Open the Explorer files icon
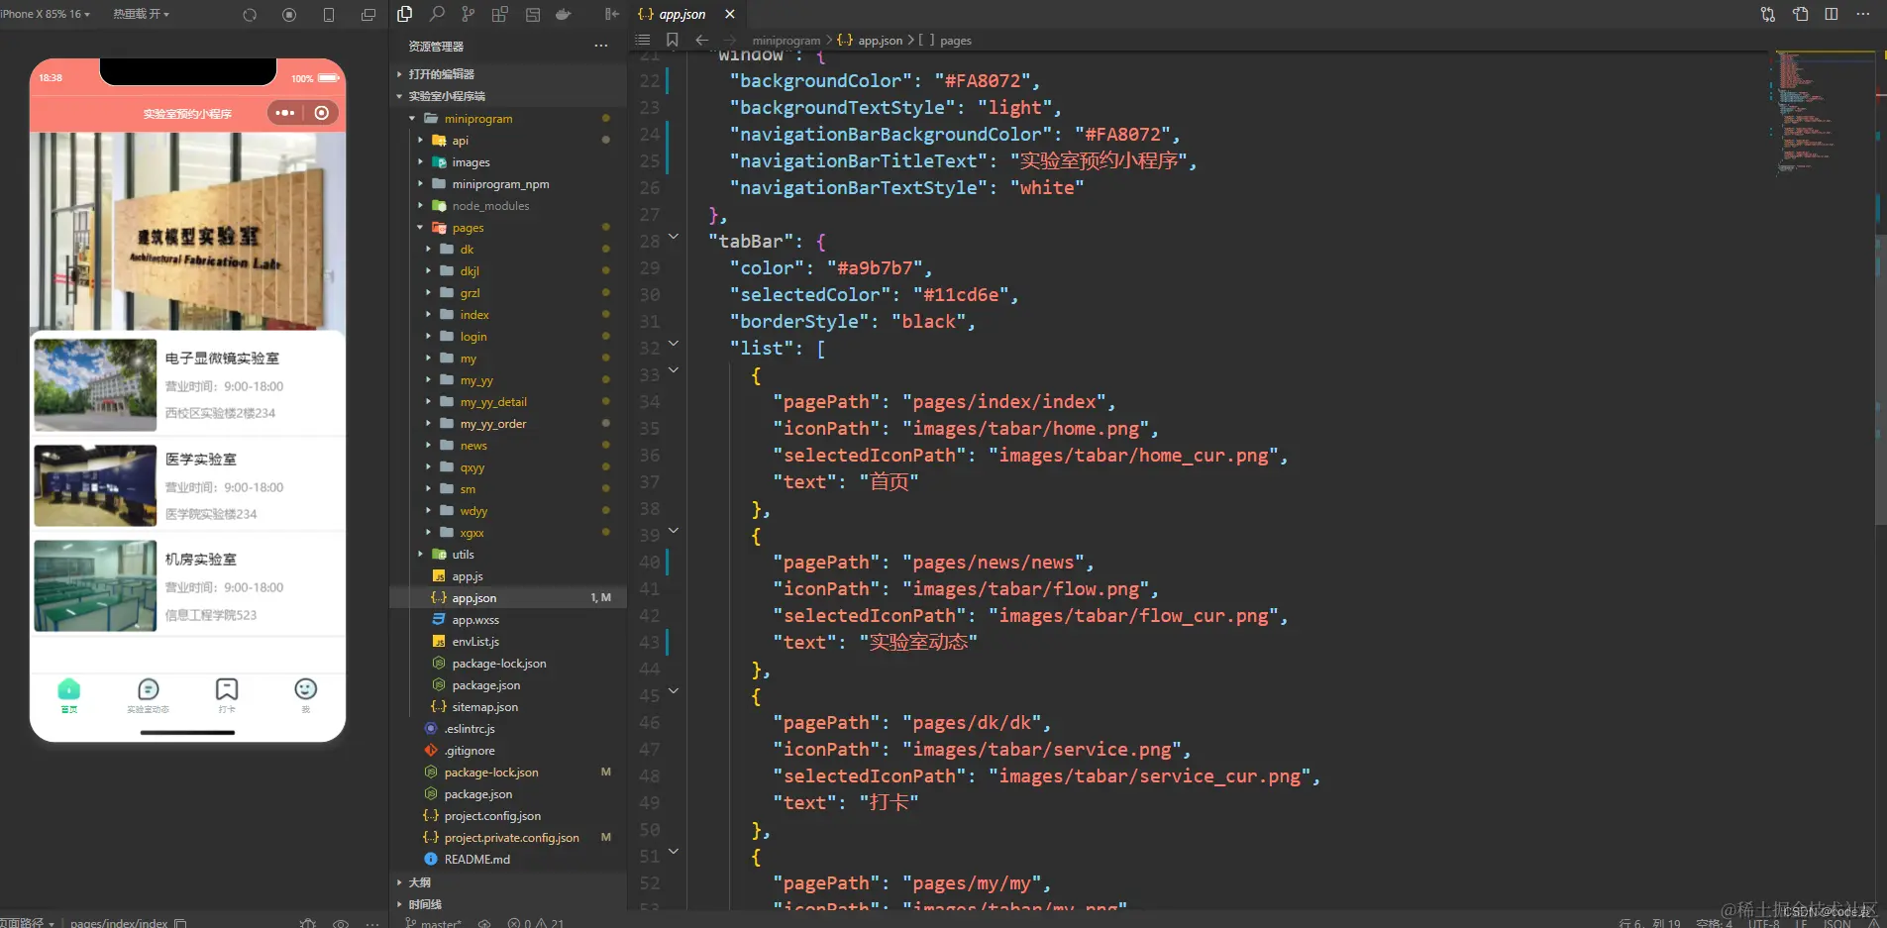The width and height of the screenshot is (1887, 928). pos(404,14)
